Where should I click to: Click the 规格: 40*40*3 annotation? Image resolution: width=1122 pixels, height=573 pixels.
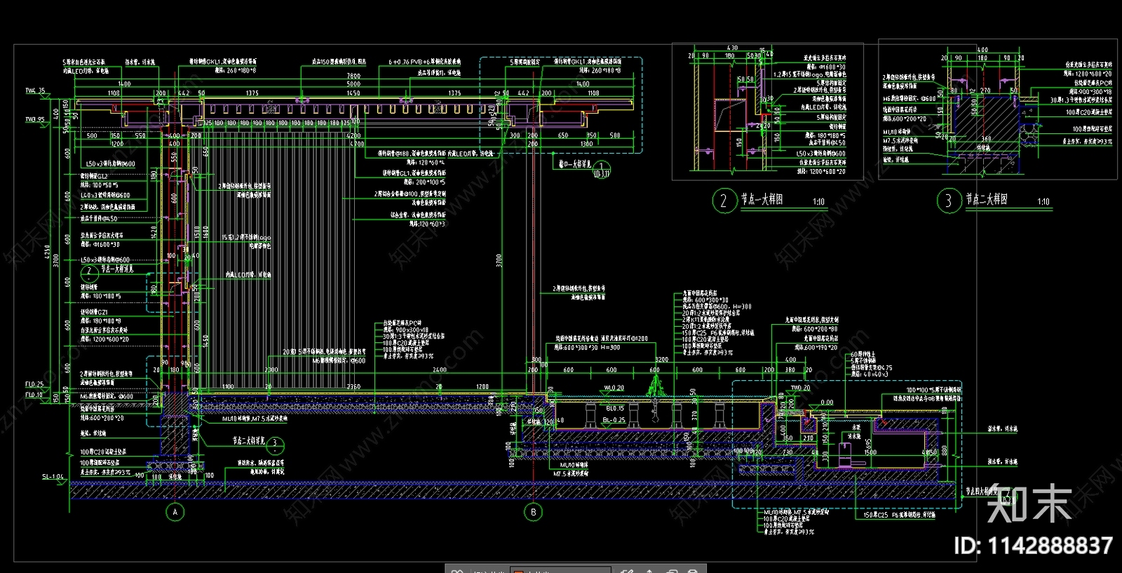point(871,375)
